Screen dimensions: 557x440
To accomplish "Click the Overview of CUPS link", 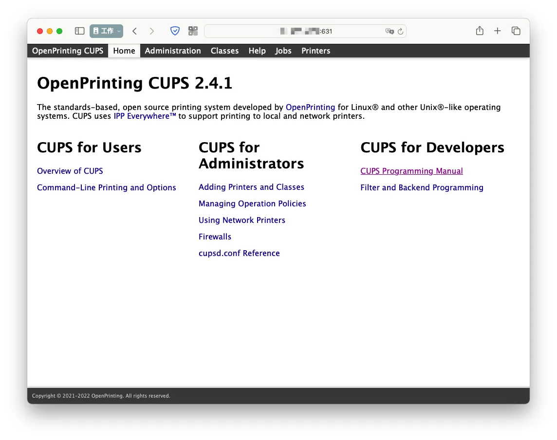I will click(70, 171).
